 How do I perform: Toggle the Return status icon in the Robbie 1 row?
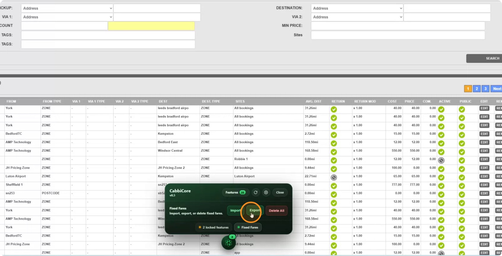click(x=334, y=160)
